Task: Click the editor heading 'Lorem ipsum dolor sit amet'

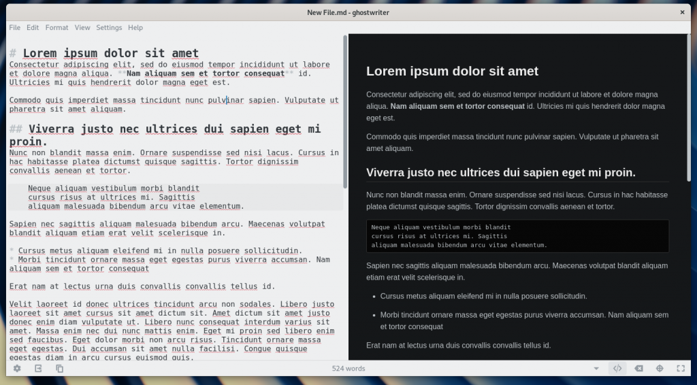Action: pyautogui.click(x=110, y=53)
